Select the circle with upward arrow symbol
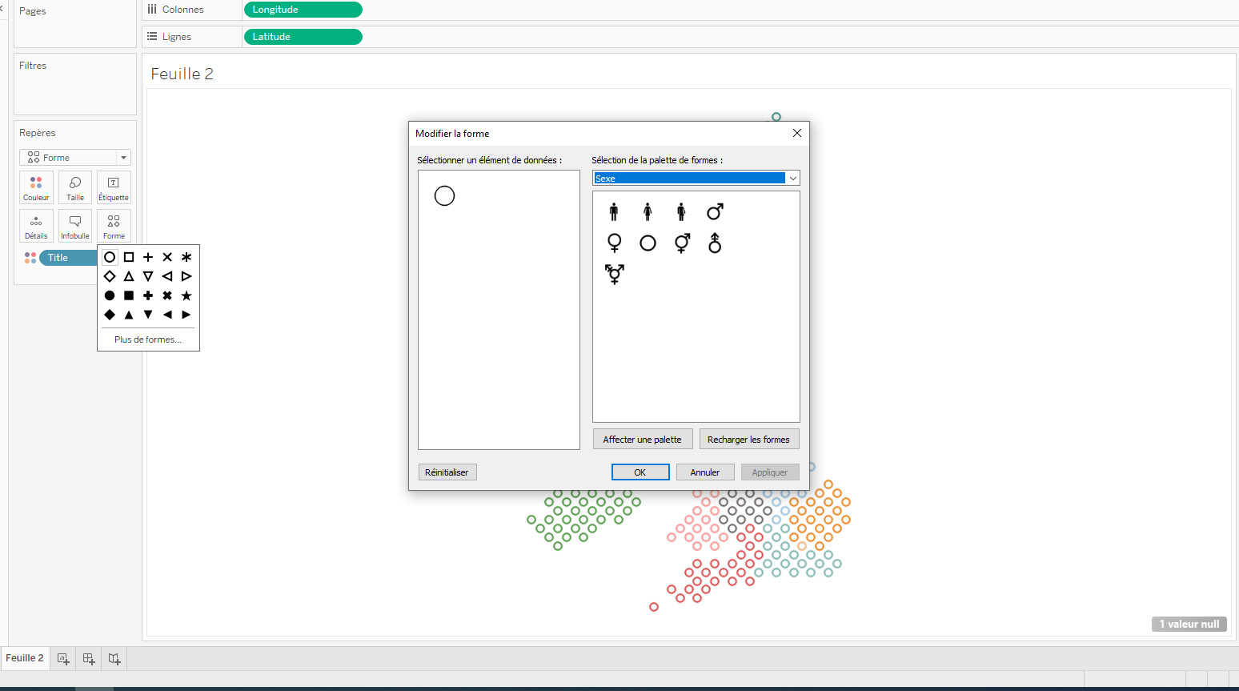The image size is (1239, 691). [715, 243]
